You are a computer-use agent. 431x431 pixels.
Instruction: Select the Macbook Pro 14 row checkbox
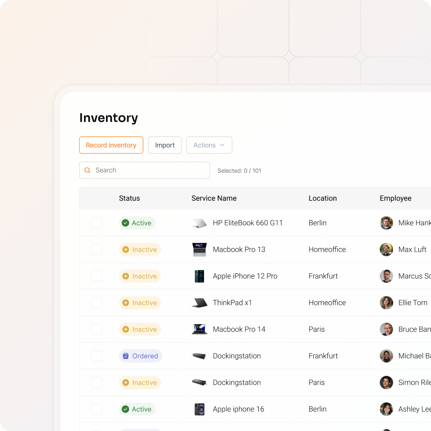(x=96, y=329)
